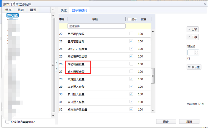Enable display checkbox for 期初调整数量
Viewport: 208px width, 128px height.
pyautogui.click(x=131, y=64)
